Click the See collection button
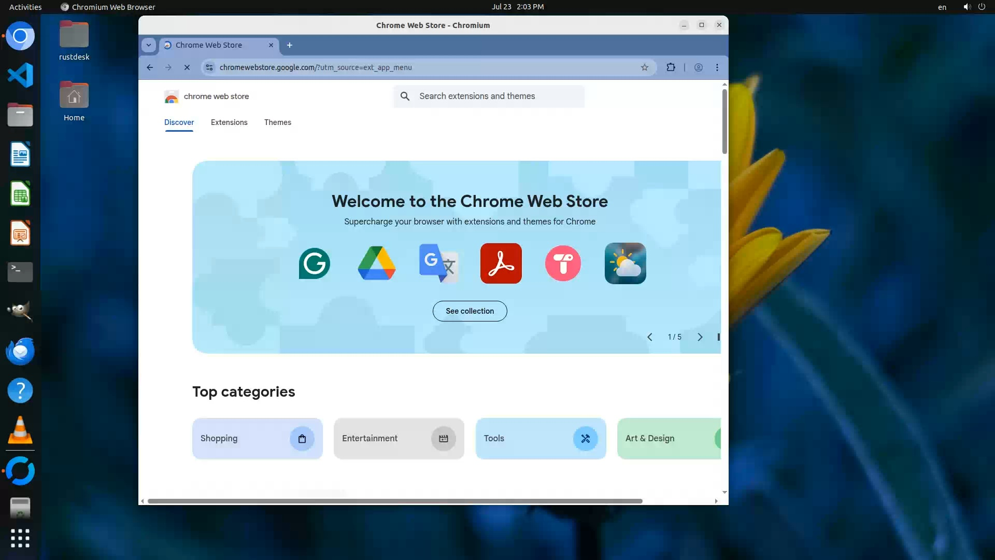This screenshot has width=995, height=560. coord(470,311)
